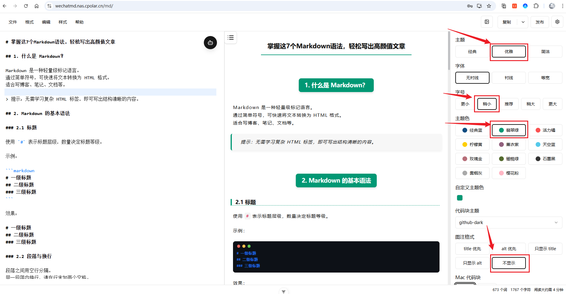
Task: Open the 帮助 menu
Action: 79,22
